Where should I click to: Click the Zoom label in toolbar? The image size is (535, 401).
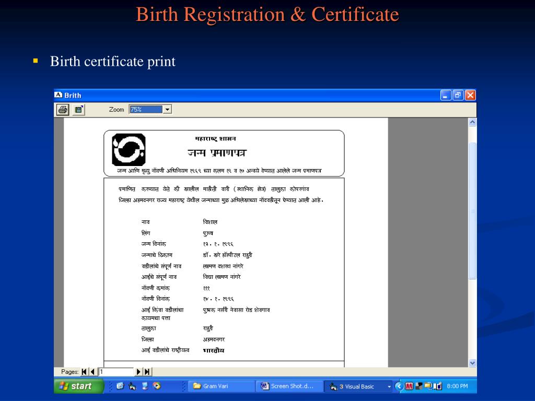[x=117, y=110]
